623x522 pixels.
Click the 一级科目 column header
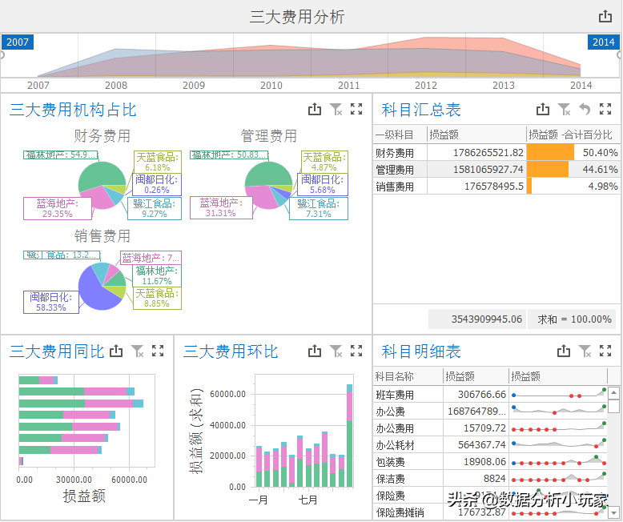pos(395,135)
